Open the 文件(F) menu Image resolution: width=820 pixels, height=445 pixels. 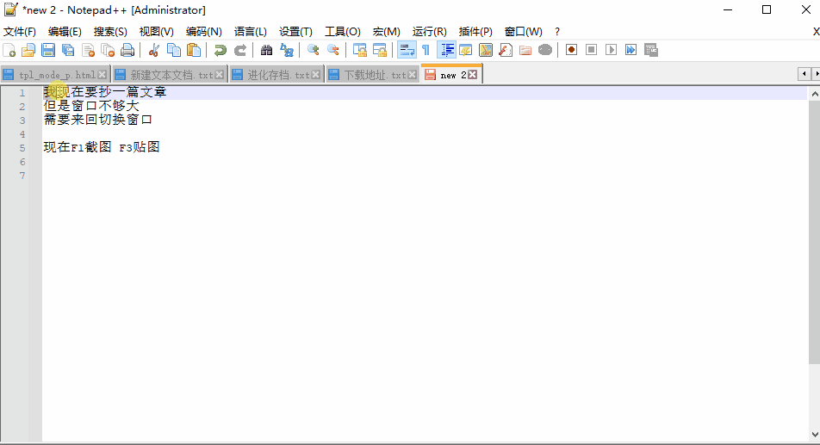(x=20, y=32)
